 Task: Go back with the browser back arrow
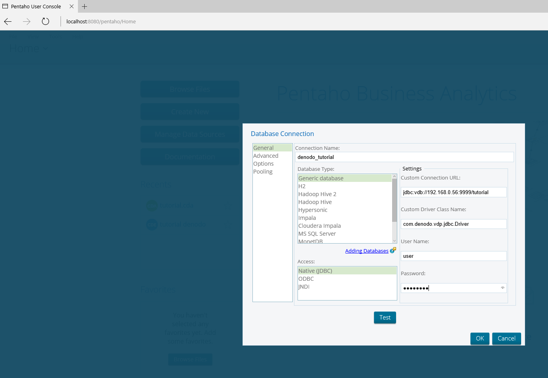tap(8, 21)
